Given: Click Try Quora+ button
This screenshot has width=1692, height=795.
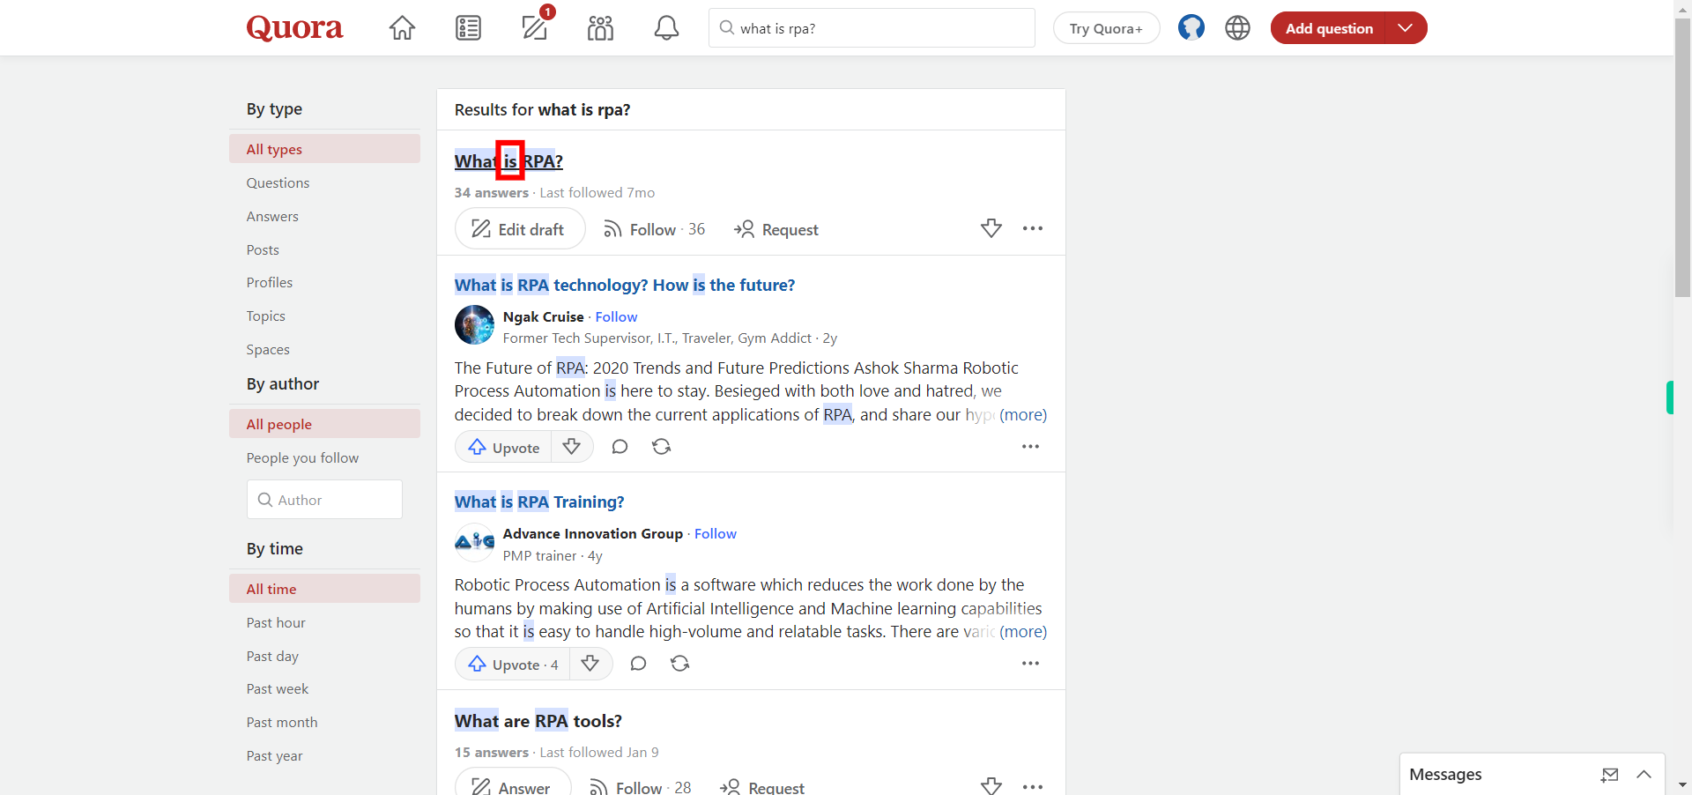Looking at the screenshot, I should (x=1106, y=28).
